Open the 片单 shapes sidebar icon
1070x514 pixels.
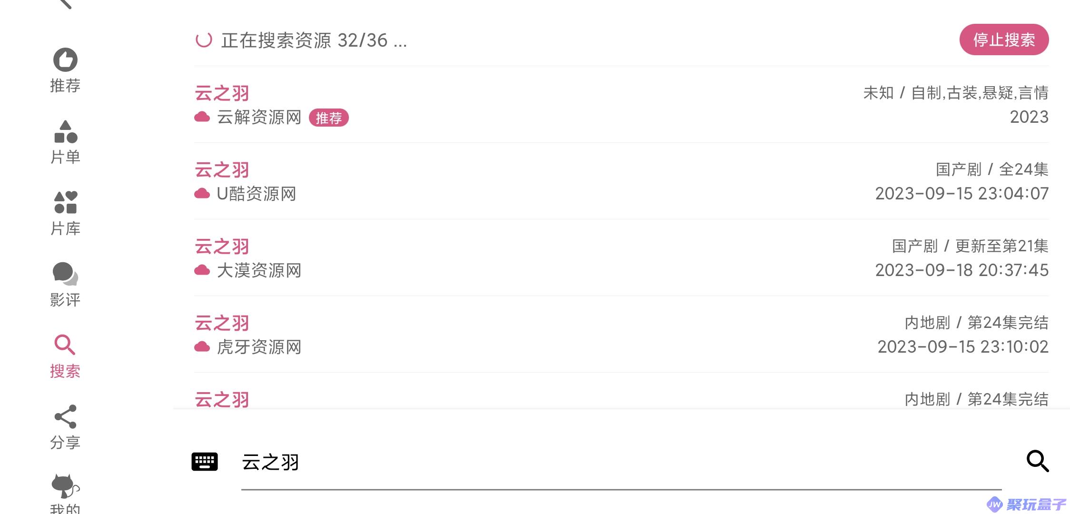pyautogui.click(x=65, y=132)
